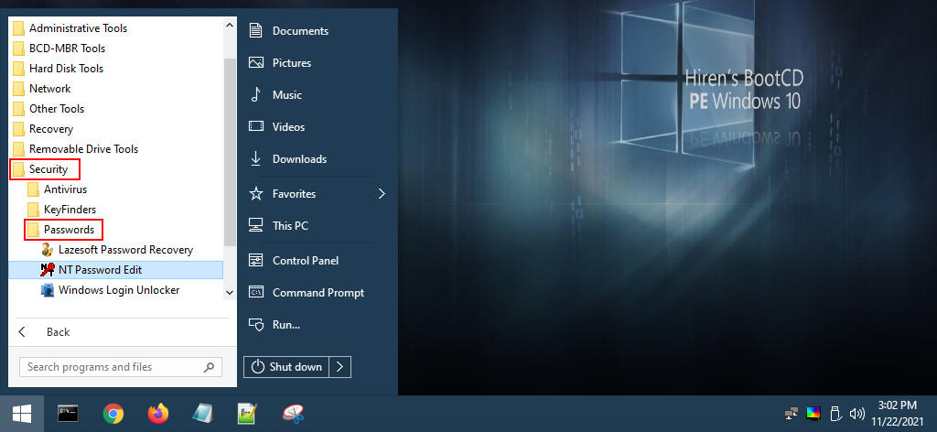Launch NT Password Edit
The image size is (937, 432).
(116, 270)
